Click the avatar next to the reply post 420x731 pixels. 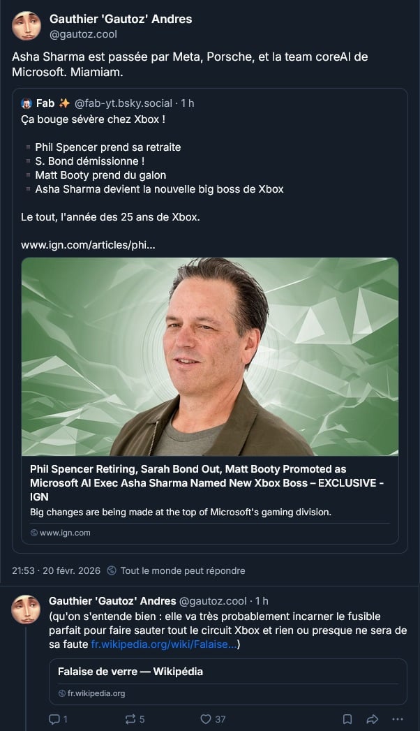pyautogui.click(x=26, y=610)
